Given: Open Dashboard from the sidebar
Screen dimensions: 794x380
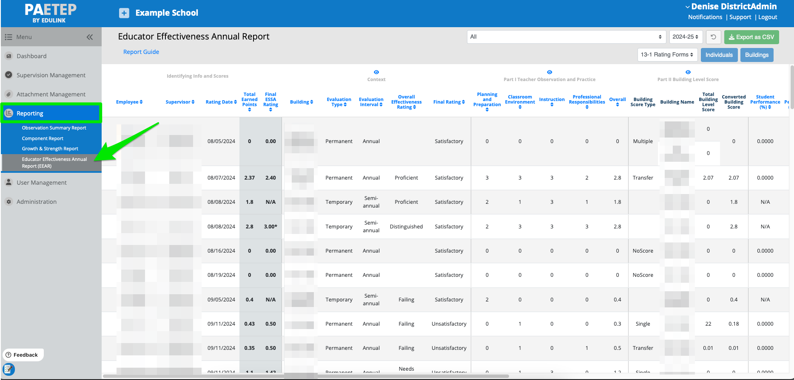Looking at the screenshot, I should (x=31, y=56).
